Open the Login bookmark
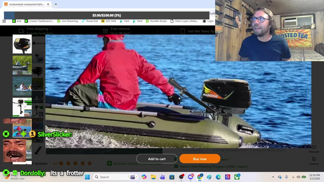This screenshot has height=182, width=324. pyautogui.click(x=208, y=21)
